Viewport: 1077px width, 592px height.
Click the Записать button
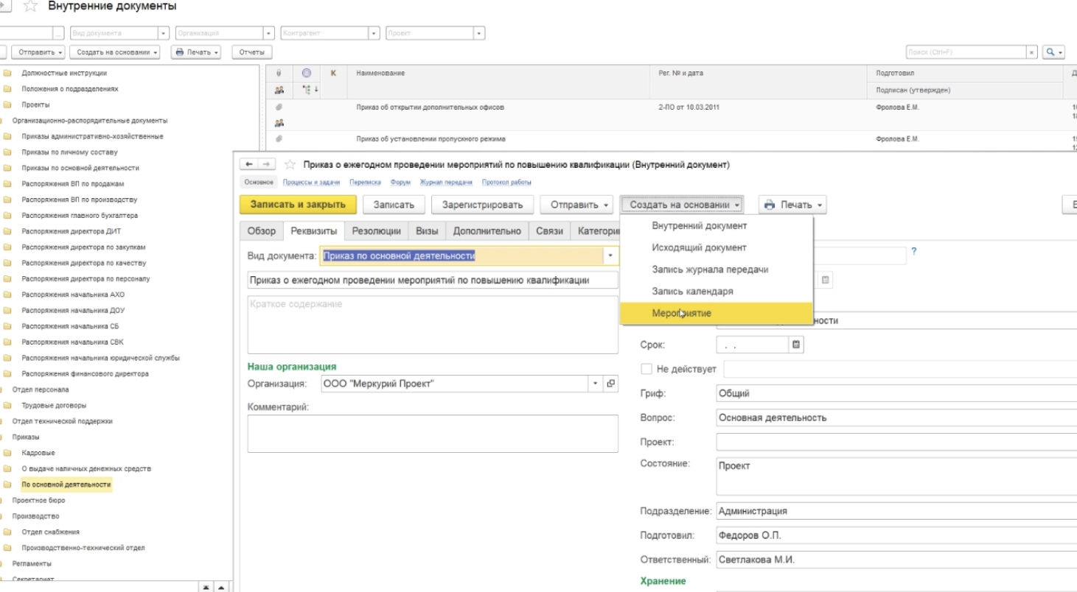click(394, 204)
